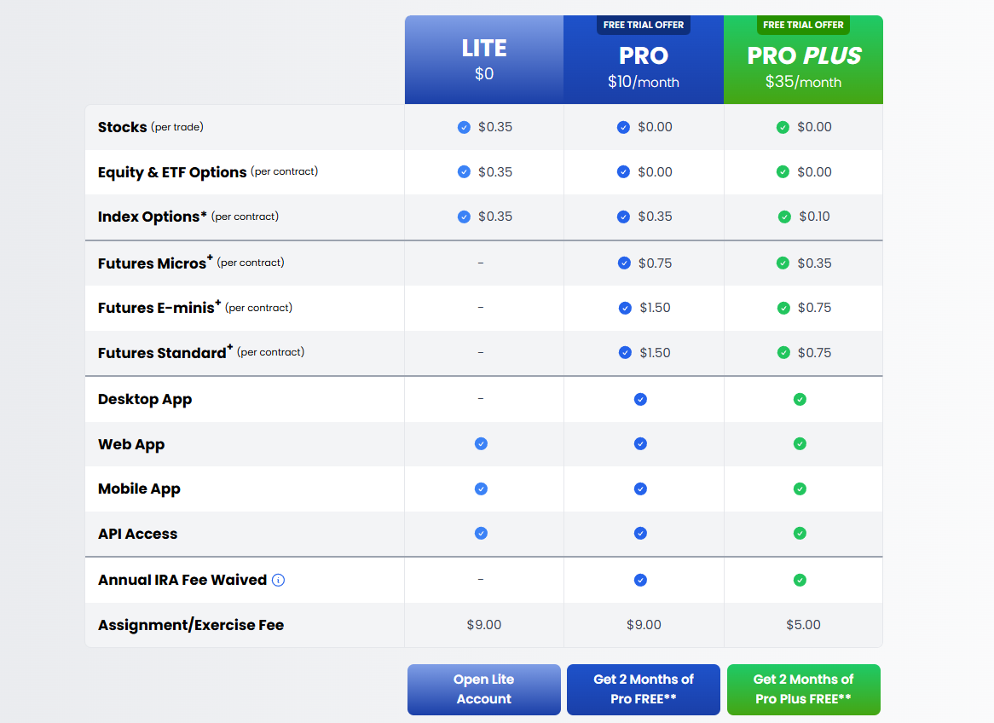Click Pro checkmark in Web App row
Screen dimensions: 994x723
[641, 444]
